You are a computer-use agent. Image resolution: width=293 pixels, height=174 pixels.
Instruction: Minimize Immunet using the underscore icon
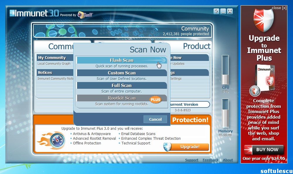pyautogui.click(x=223, y=11)
